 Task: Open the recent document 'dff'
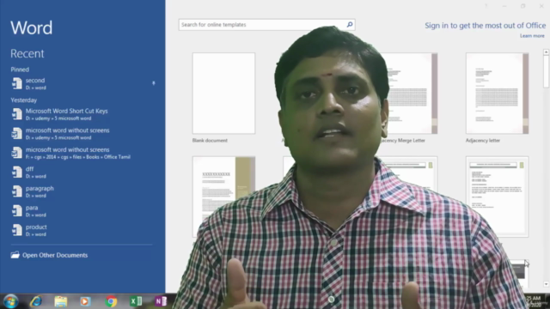click(82, 172)
